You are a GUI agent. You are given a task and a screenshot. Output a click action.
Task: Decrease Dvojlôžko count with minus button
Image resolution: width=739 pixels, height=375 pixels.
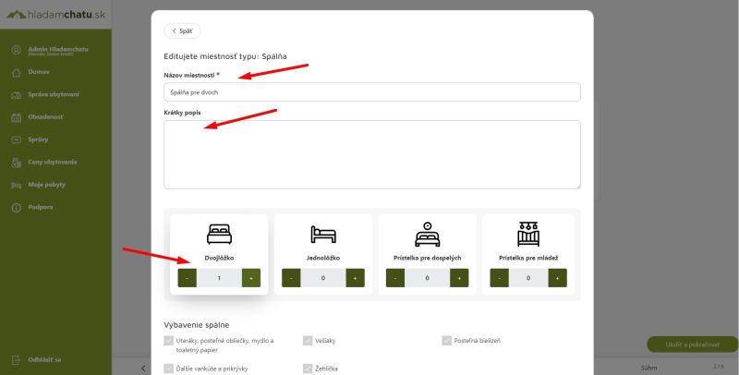[x=188, y=278]
